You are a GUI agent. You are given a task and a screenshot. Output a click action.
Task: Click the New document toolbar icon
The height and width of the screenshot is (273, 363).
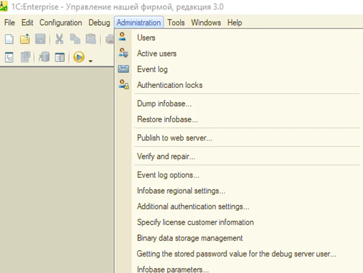pos(9,39)
